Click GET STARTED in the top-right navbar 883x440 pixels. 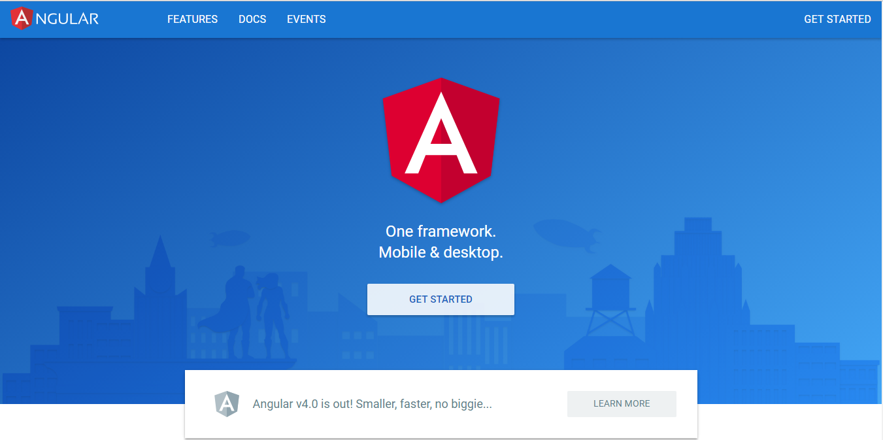[837, 19]
